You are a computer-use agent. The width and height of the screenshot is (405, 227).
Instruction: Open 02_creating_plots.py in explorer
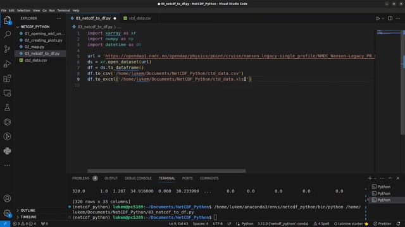point(40,40)
